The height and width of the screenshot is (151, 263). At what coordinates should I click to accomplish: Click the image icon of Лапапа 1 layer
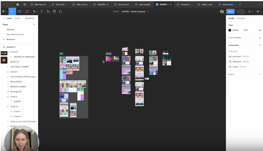[8, 72]
